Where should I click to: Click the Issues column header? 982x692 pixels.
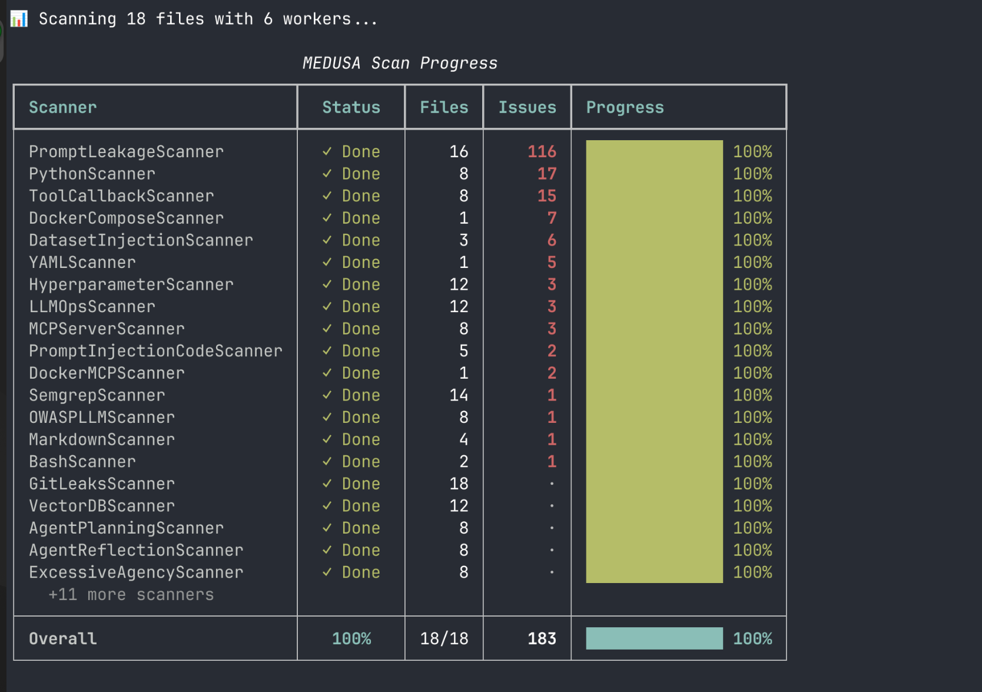[527, 107]
